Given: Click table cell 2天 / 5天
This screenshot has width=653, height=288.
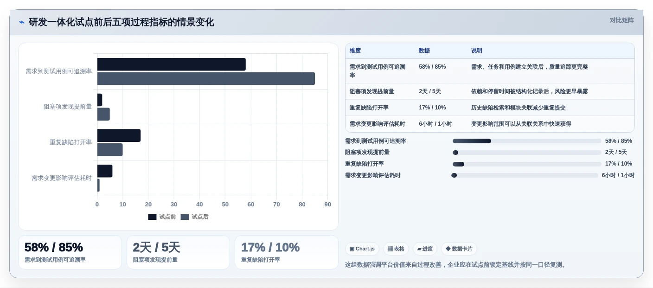Looking at the screenshot, I should 430,91.
